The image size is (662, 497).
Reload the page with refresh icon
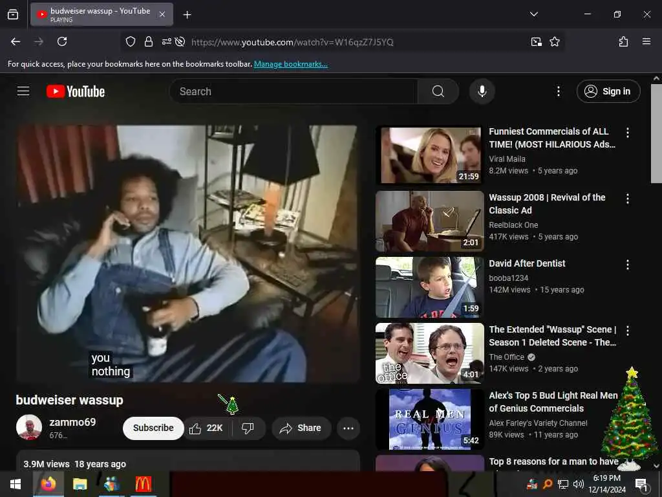click(62, 41)
